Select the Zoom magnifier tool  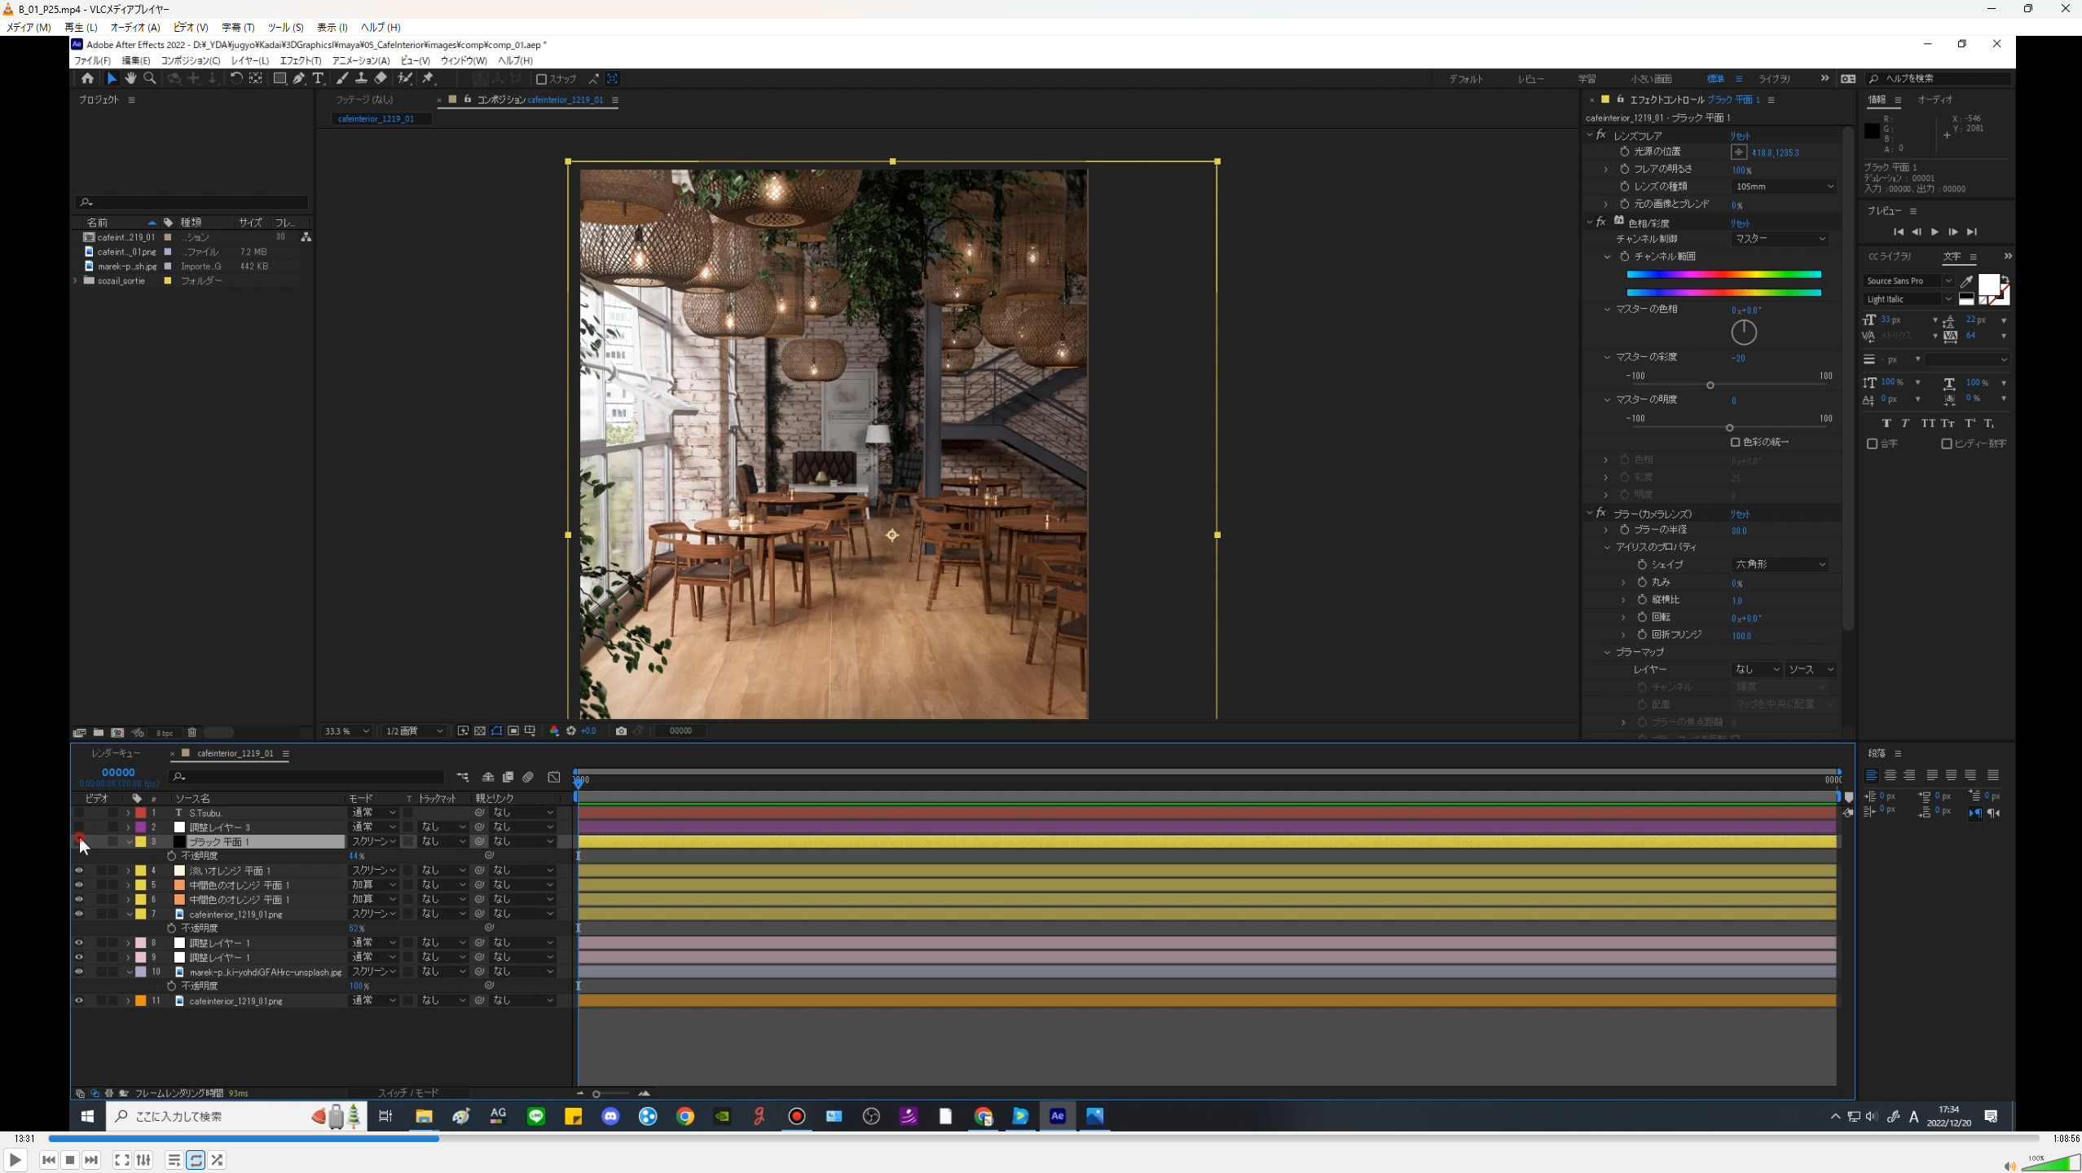tap(150, 78)
